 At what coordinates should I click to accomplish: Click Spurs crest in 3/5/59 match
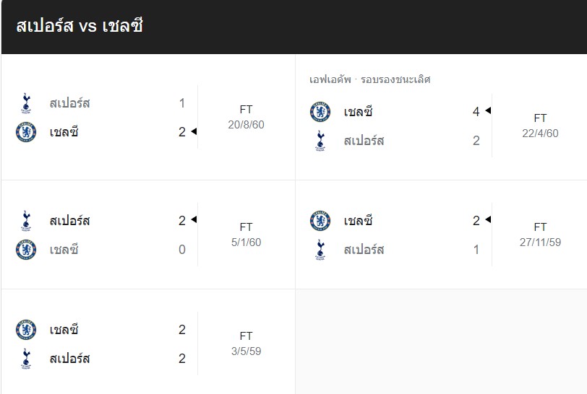[26, 359]
